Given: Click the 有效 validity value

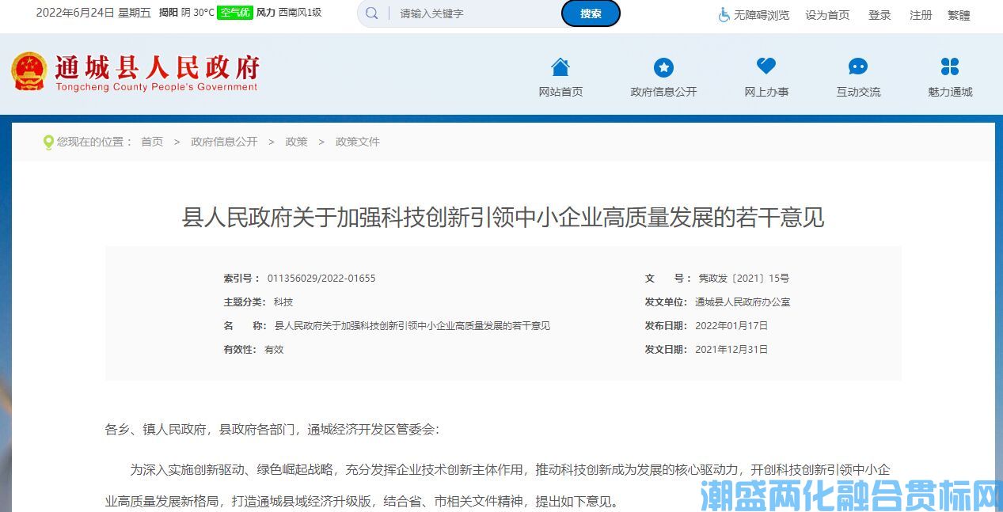Looking at the screenshot, I should click(x=274, y=350).
